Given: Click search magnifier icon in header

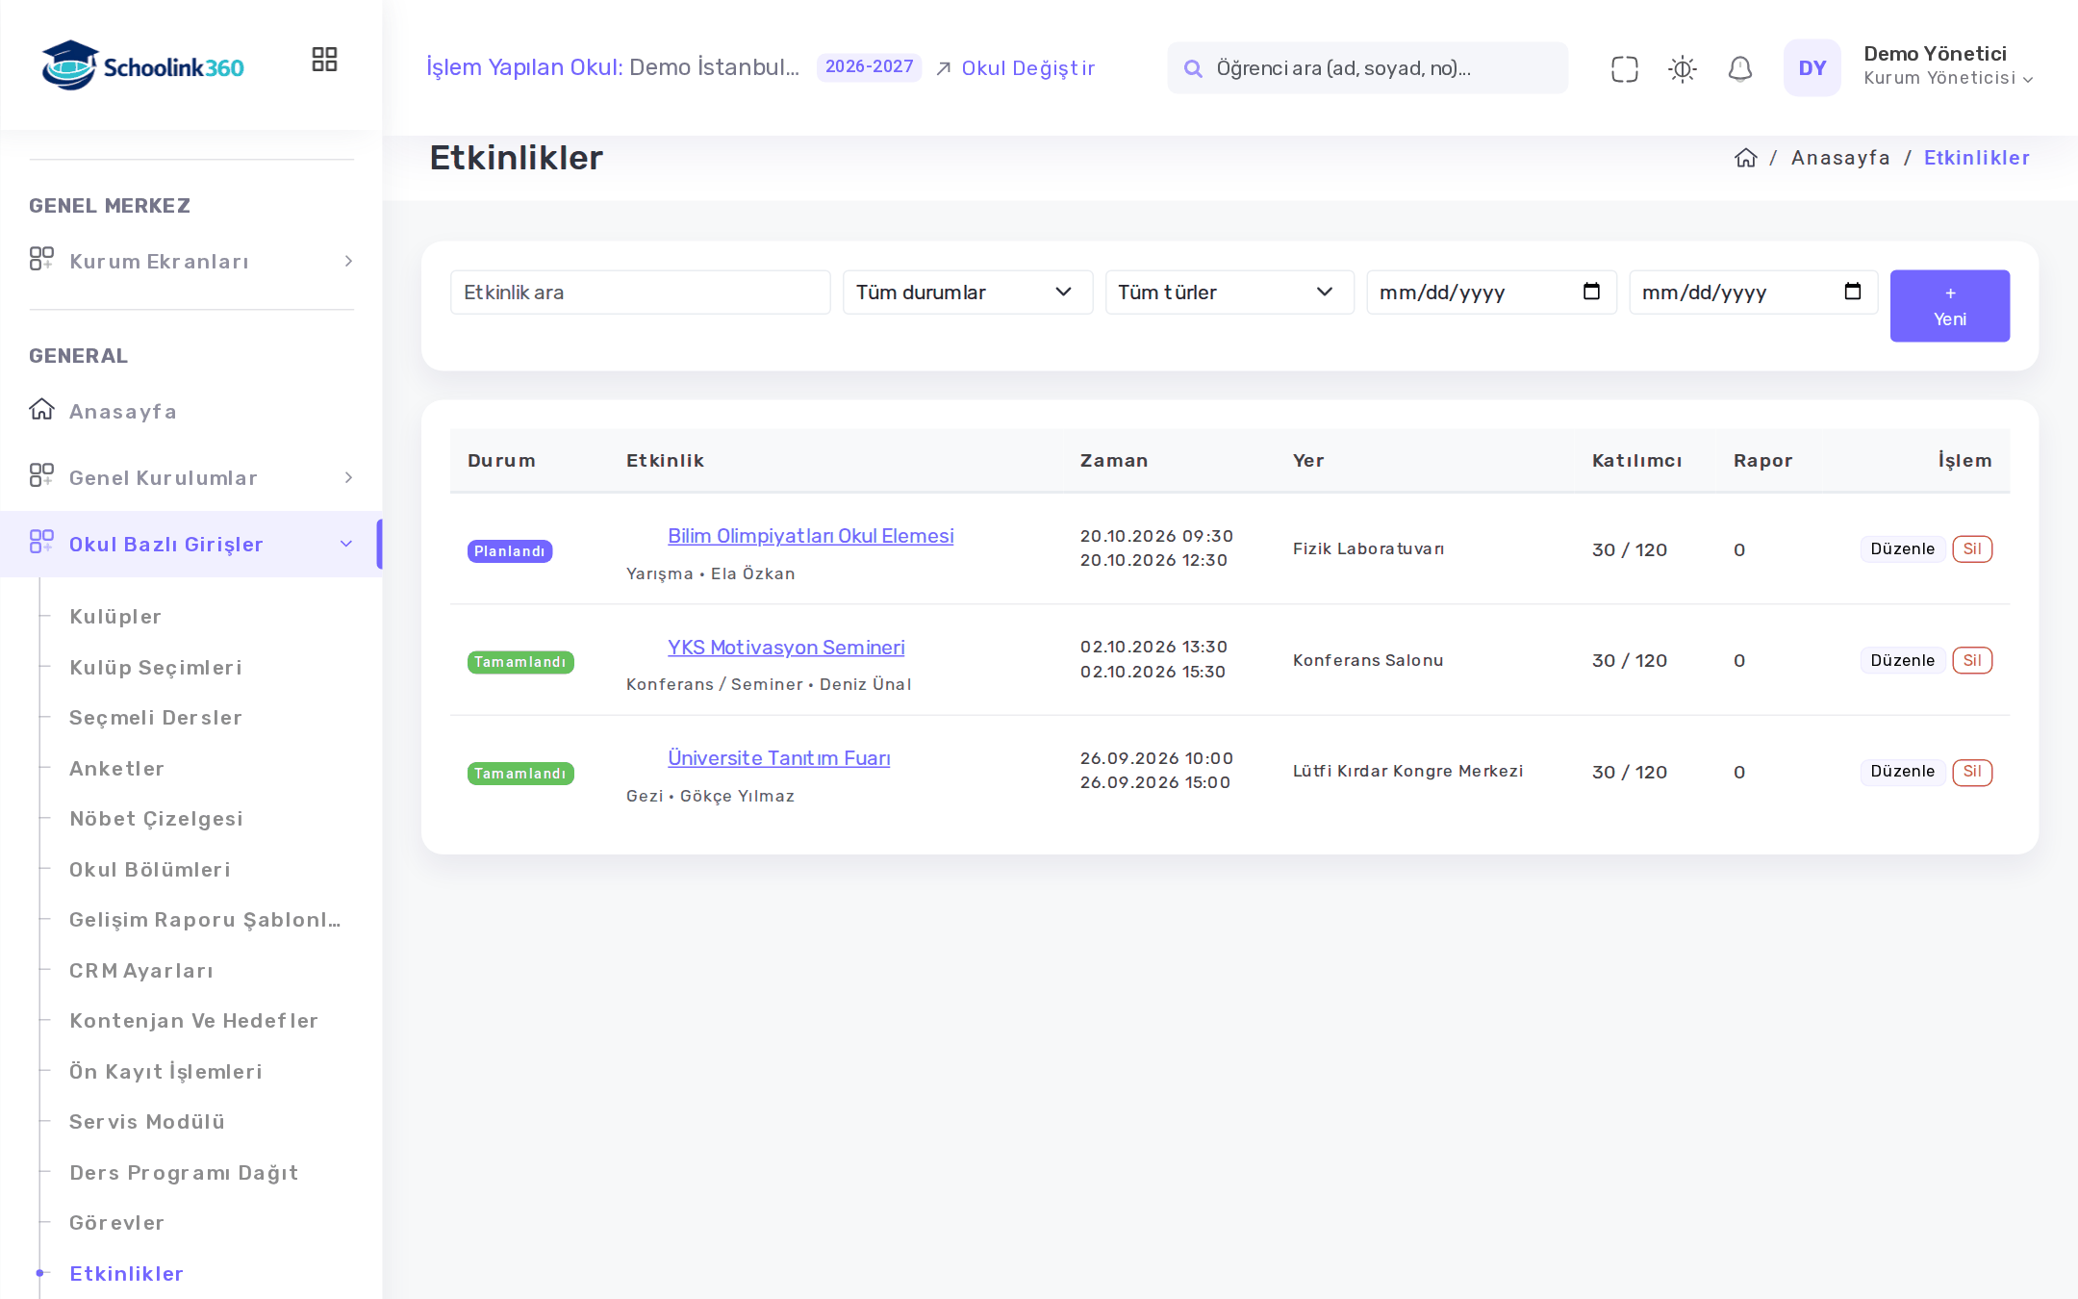Looking at the screenshot, I should (x=1193, y=68).
